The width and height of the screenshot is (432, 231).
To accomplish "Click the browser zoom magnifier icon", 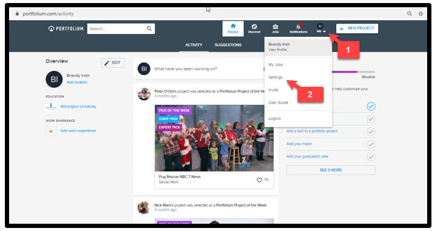I will tap(410, 13).
